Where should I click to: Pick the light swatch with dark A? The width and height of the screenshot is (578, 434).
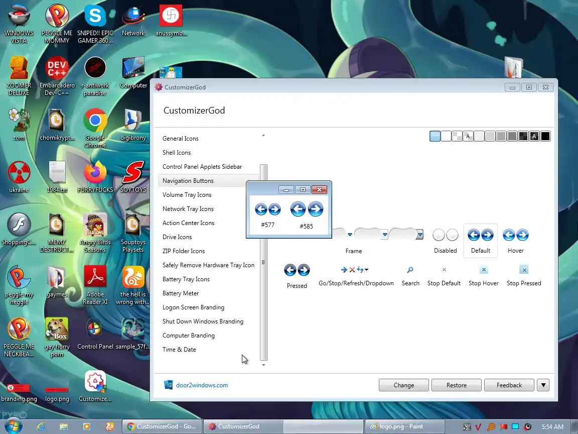(x=468, y=136)
